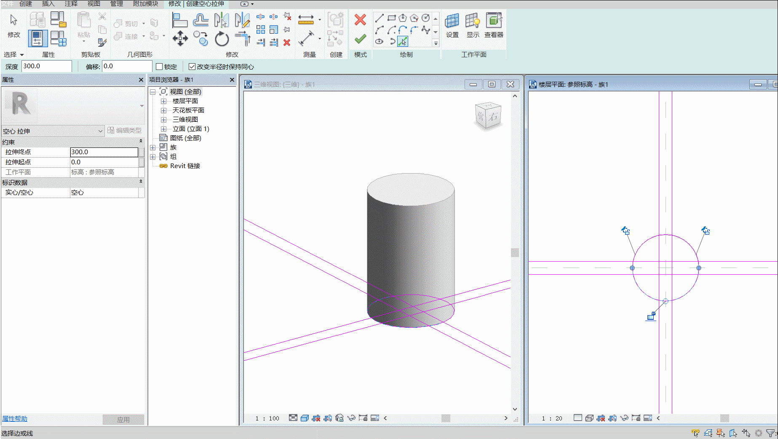Collapse the 约束 properties section

click(141, 142)
